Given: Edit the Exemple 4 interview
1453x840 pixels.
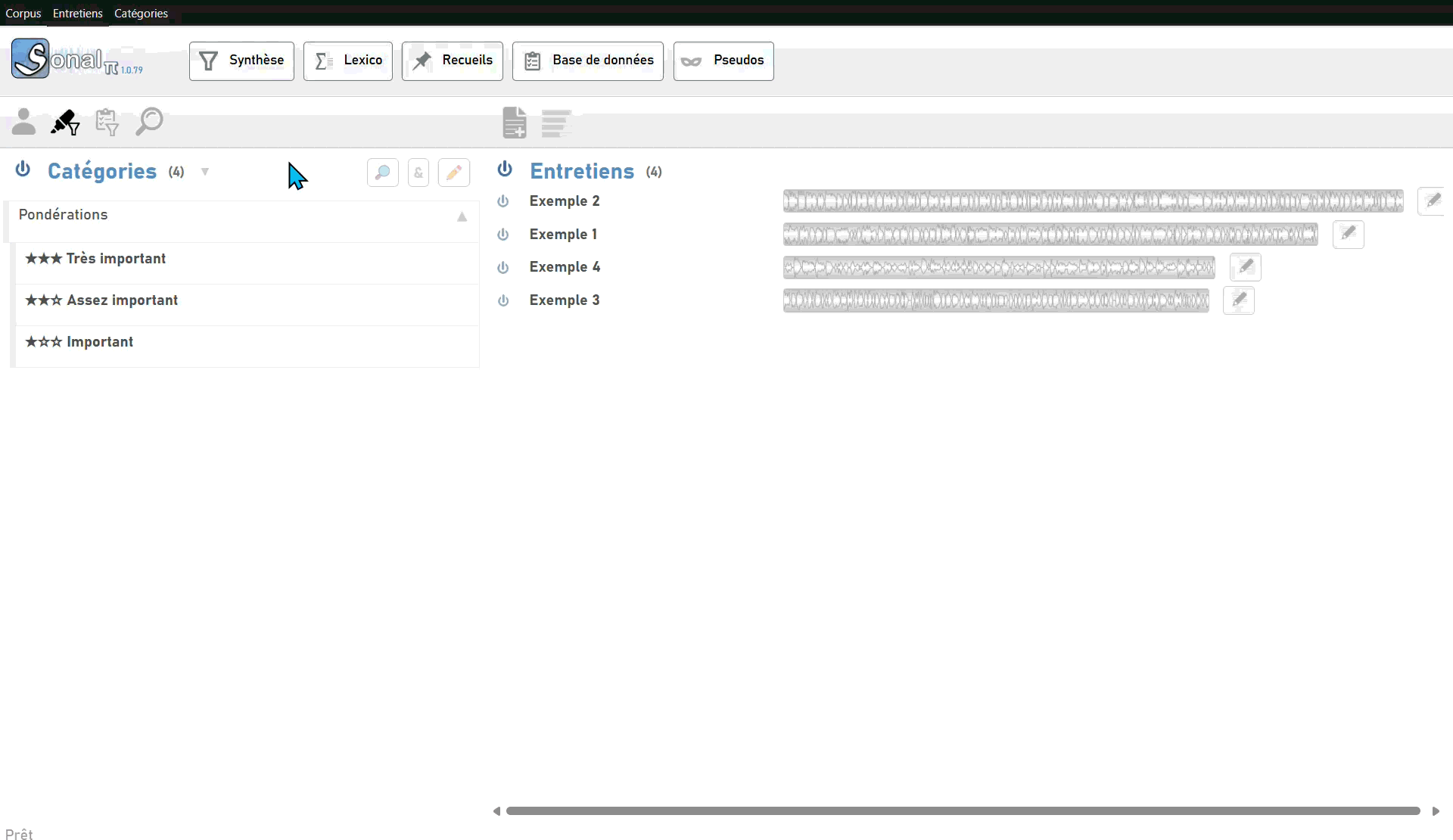Looking at the screenshot, I should (x=1246, y=267).
